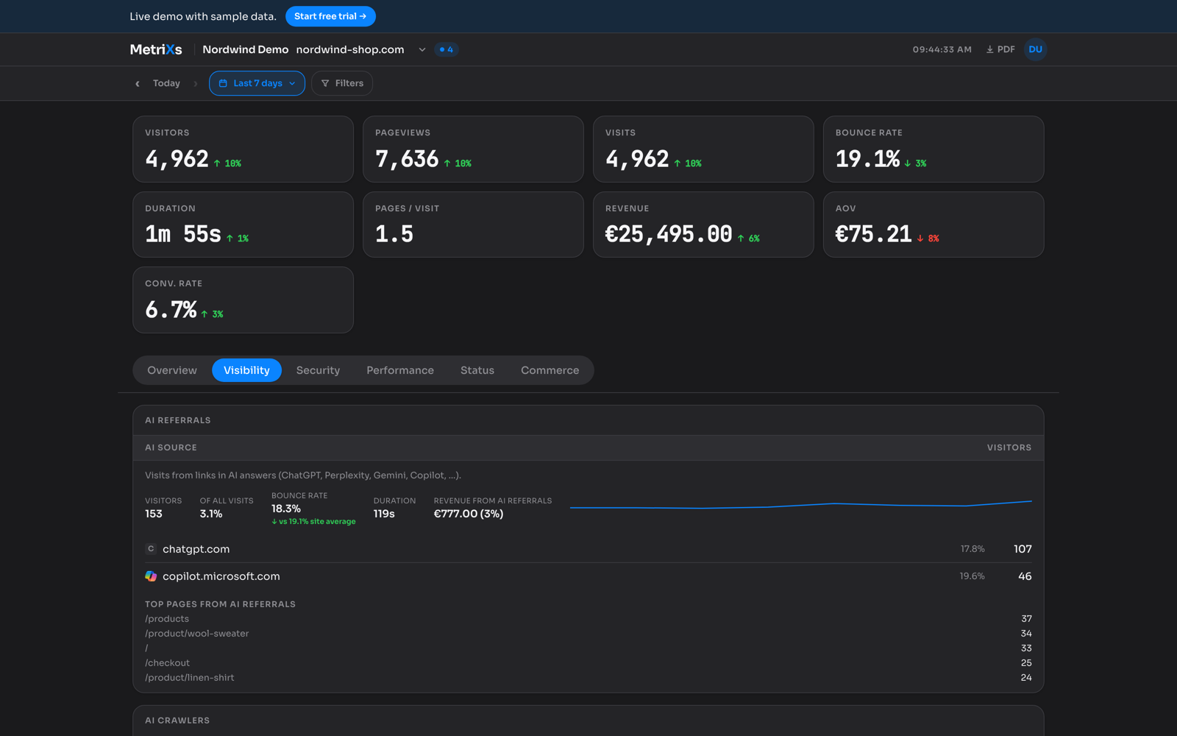Expand the site selector chevron
The image size is (1177, 736).
click(x=422, y=50)
